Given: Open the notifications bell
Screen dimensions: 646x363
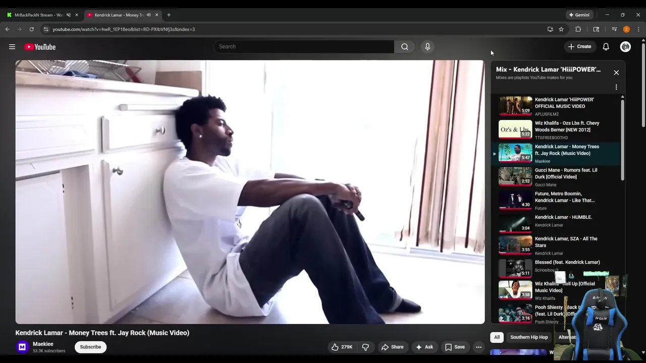Looking at the screenshot, I should (606, 46).
